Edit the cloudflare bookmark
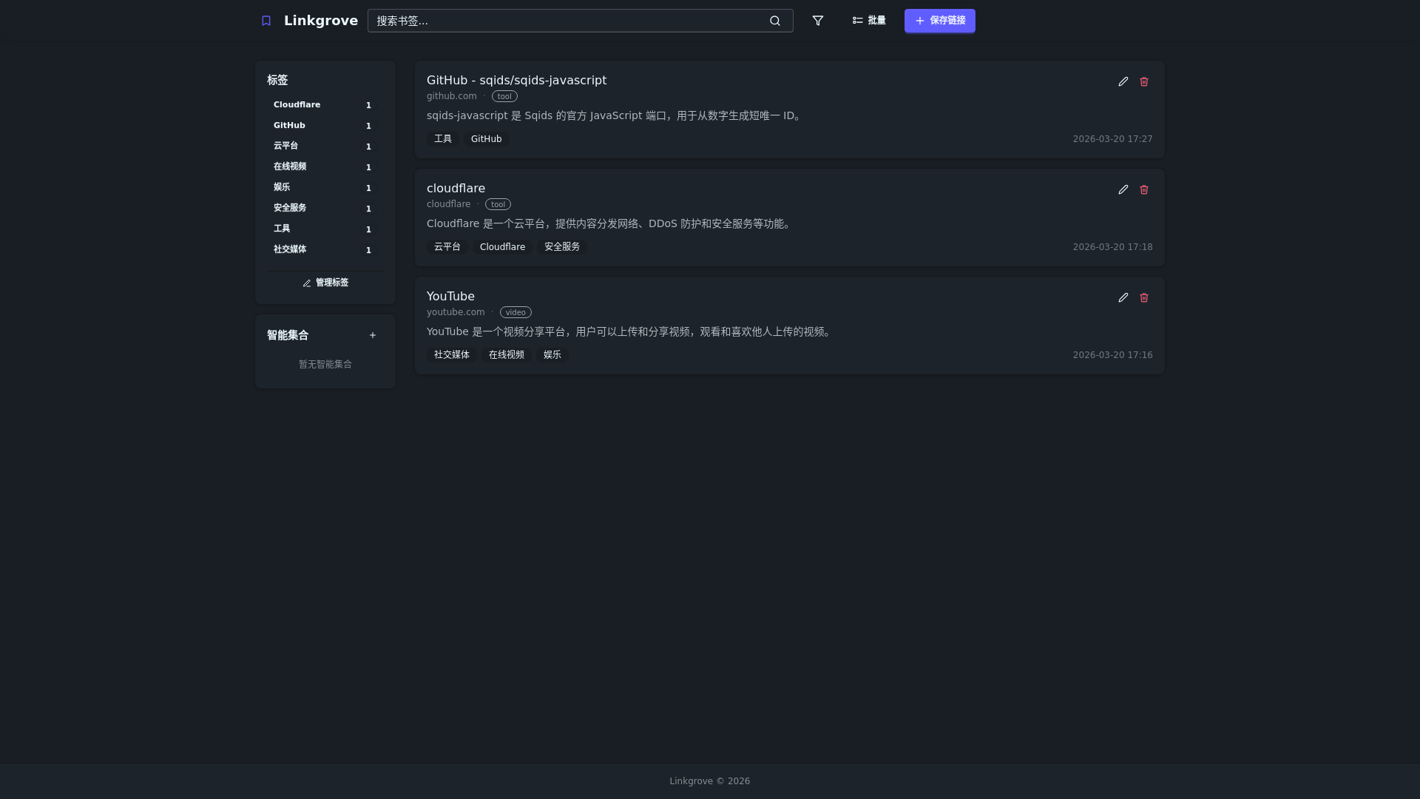 click(x=1123, y=189)
